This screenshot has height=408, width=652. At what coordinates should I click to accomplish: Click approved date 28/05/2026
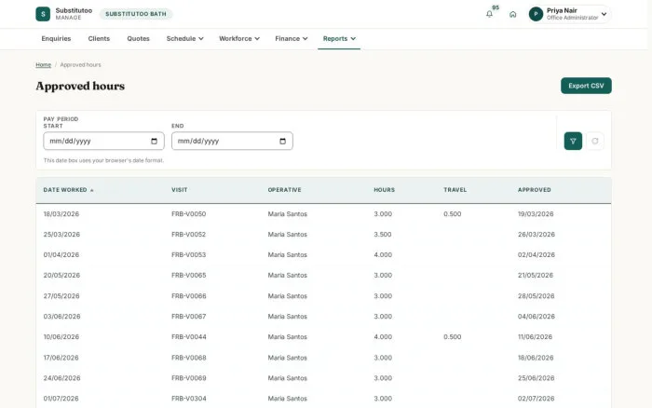536,295
